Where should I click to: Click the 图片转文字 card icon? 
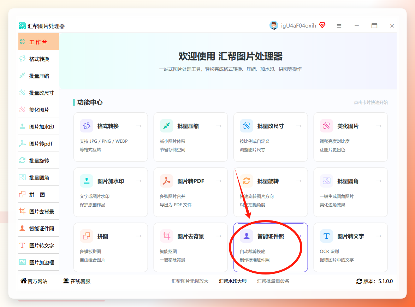click(326, 236)
